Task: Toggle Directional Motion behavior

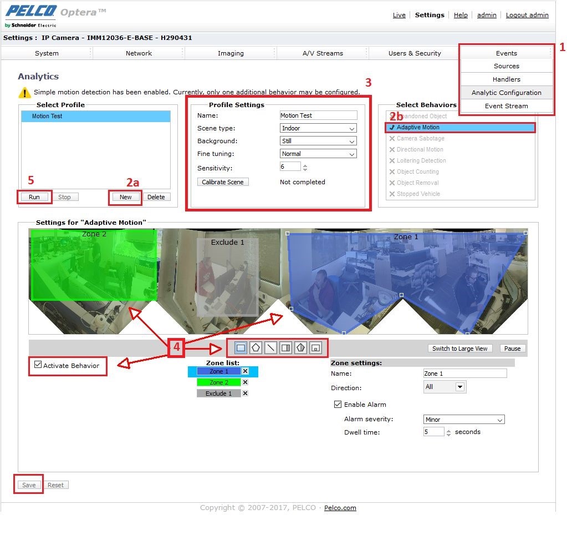Action: click(x=460, y=150)
